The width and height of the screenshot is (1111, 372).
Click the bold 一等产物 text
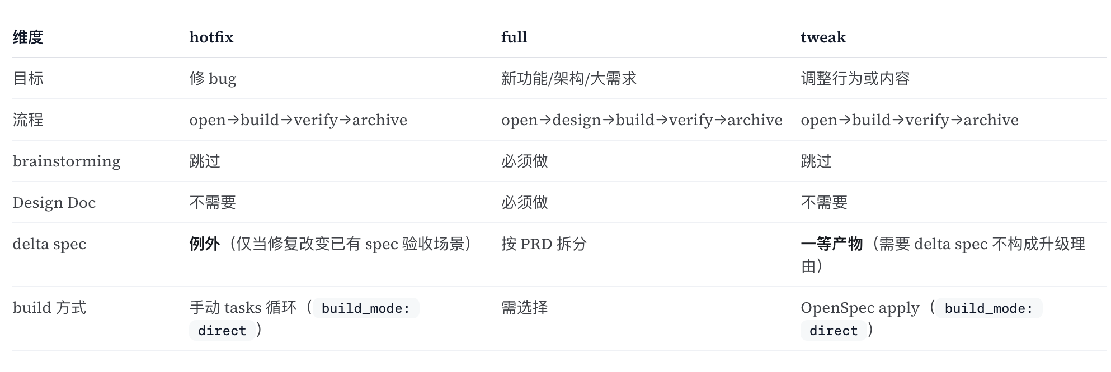click(x=831, y=244)
